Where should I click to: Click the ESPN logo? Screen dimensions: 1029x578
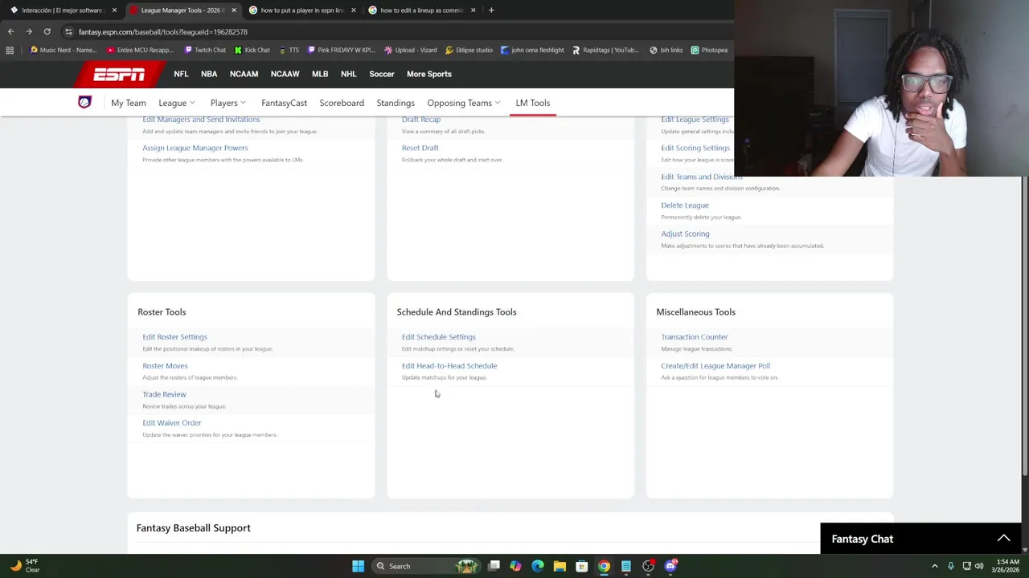[x=119, y=75]
